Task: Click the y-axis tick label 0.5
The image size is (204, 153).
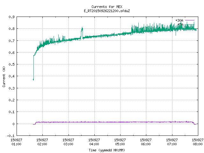Action: 11,64
